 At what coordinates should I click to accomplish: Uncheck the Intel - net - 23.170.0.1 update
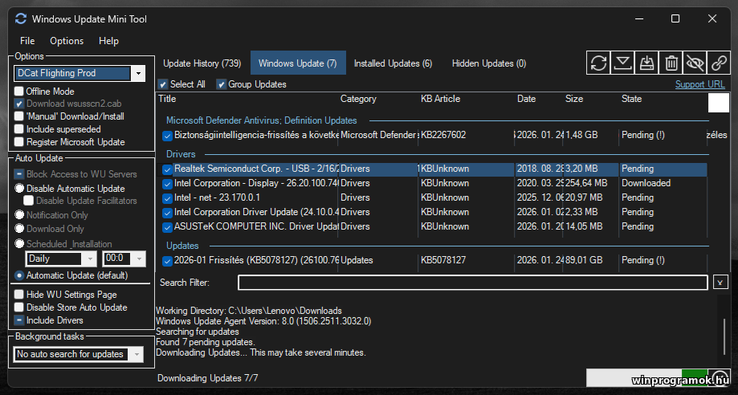pos(167,198)
